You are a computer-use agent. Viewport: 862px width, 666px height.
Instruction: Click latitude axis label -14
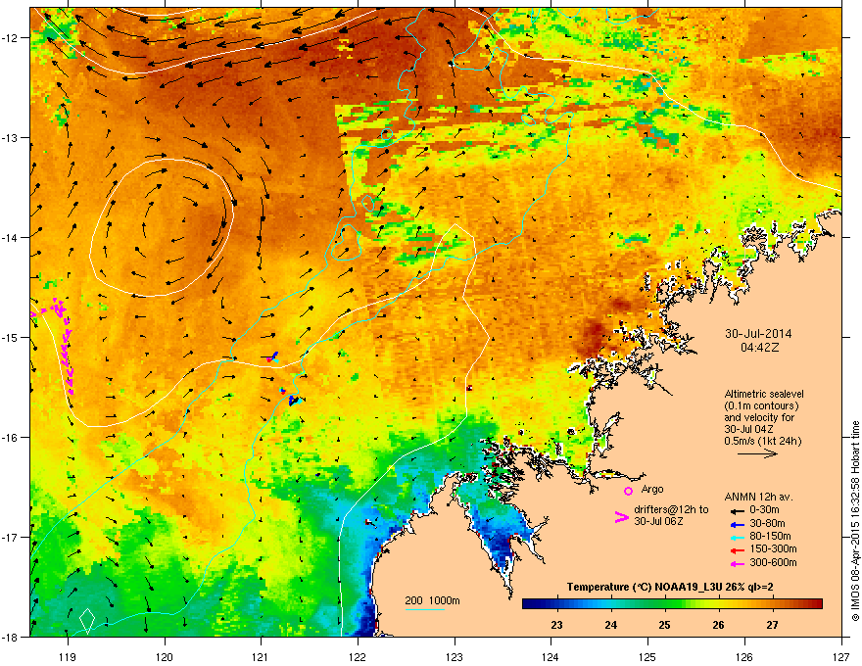coord(11,237)
